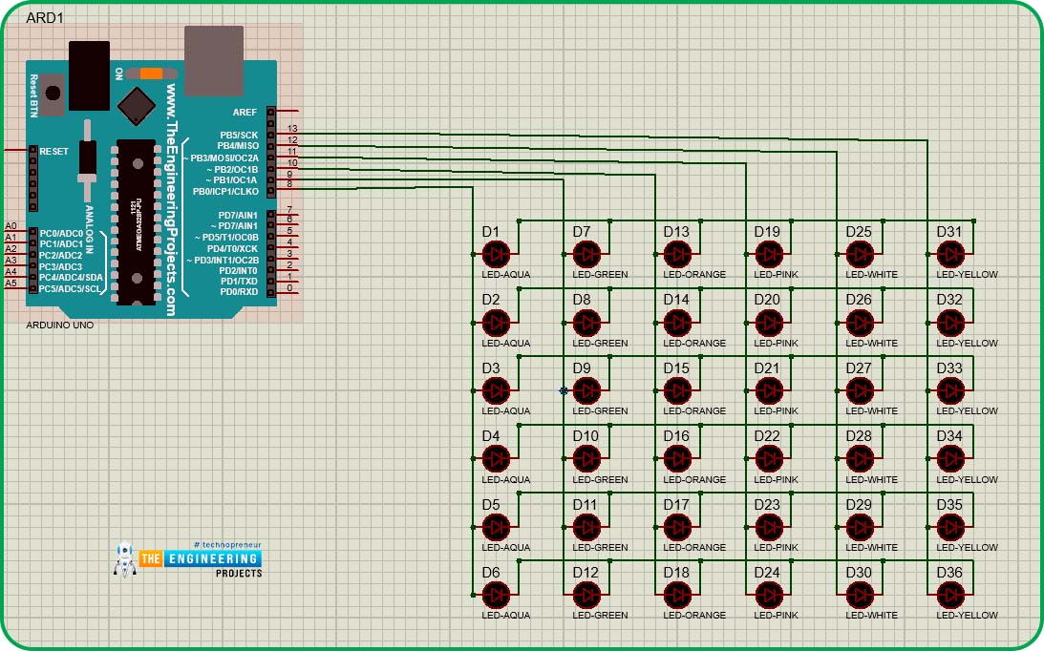
Task: Click the D25 LED-WHITE diode
Action: coord(861,254)
